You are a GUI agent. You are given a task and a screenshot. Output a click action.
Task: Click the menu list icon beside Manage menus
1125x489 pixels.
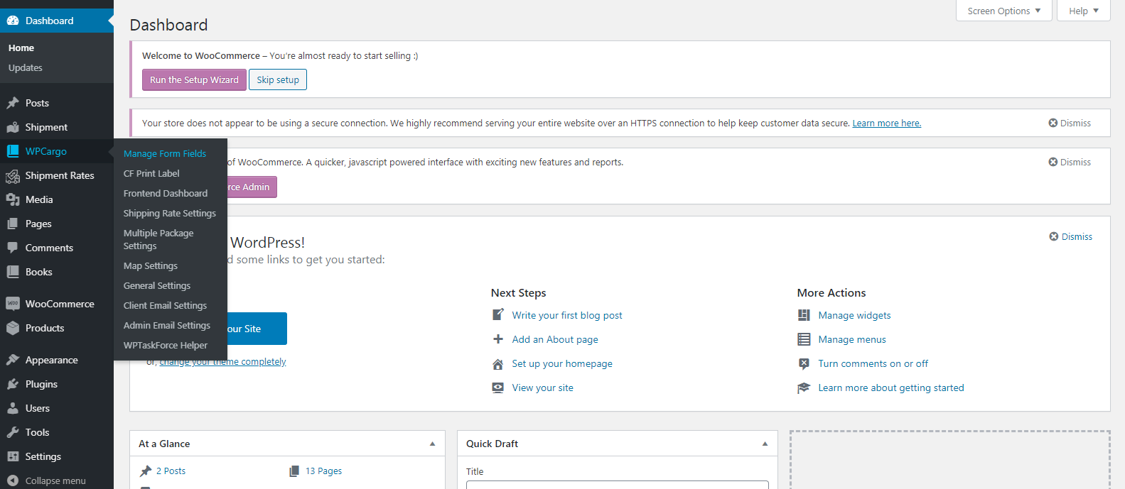tap(804, 339)
